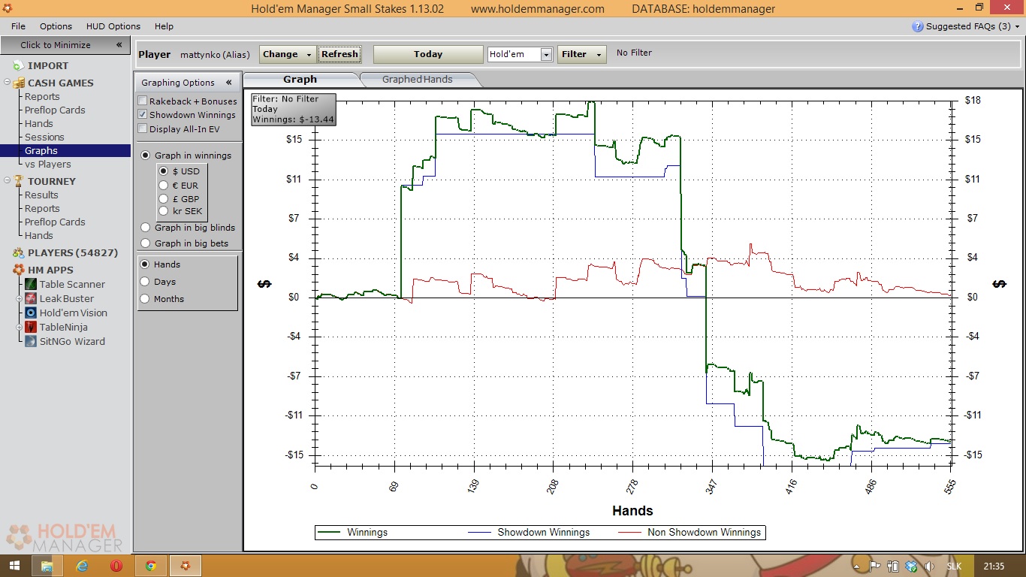Expand the Leak Buster tree node

(x=20, y=299)
